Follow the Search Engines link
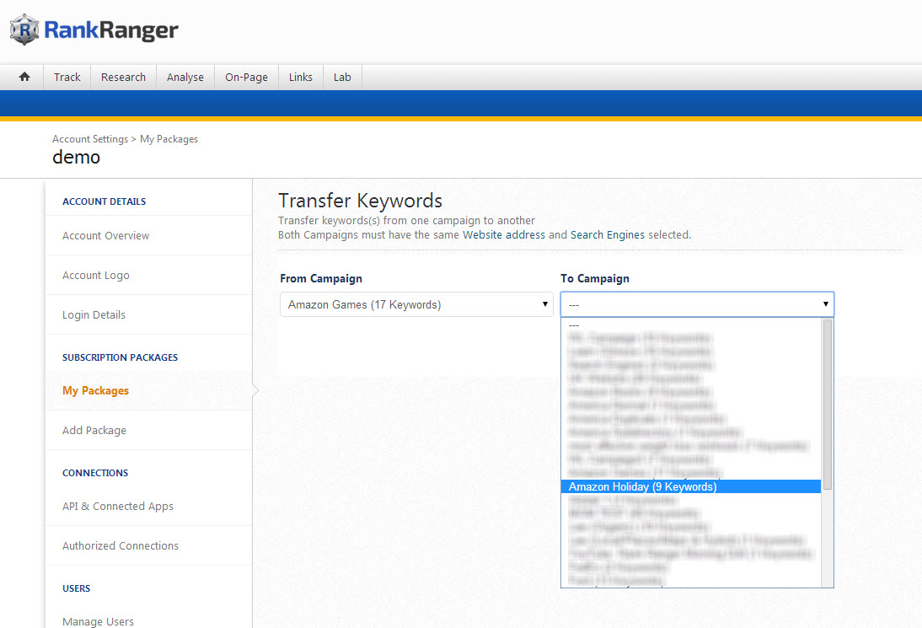This screenshot has width=922, height=628. point(608,234)
